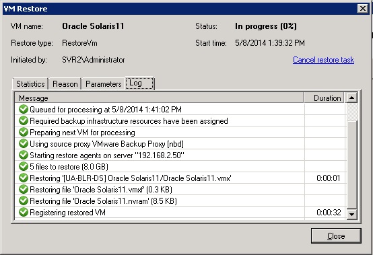373x255 pixels.
Task: Select 'Restoring file Oracle Solaris11.vmxf (0.3 KB)' entry
Action: pyautogui.click(x=180, y=189)
